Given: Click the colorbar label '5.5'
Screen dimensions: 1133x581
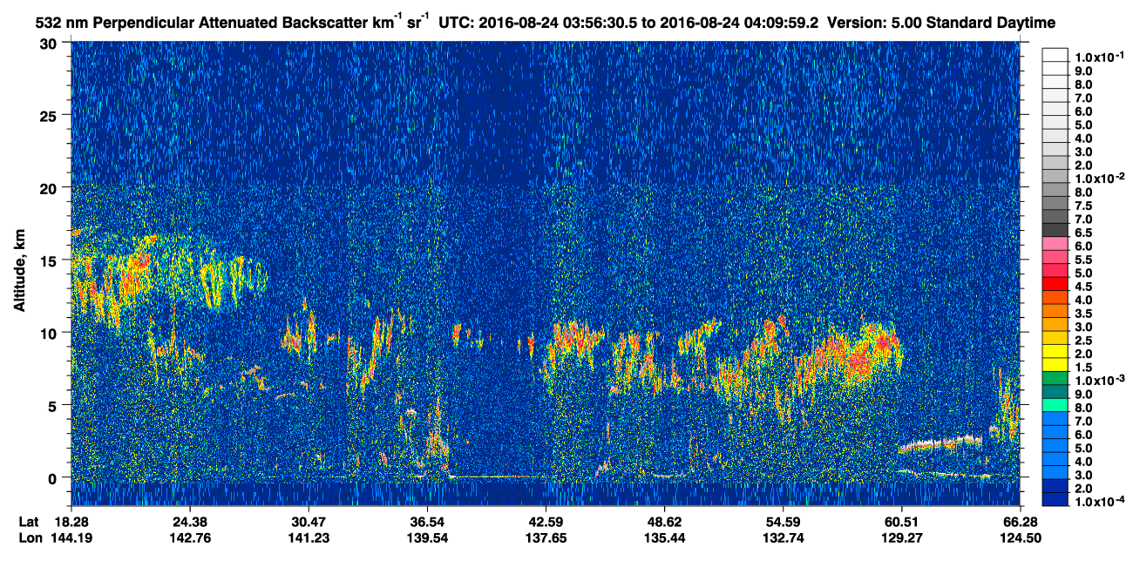Looking at the screenshot, I should [1083, 260].
